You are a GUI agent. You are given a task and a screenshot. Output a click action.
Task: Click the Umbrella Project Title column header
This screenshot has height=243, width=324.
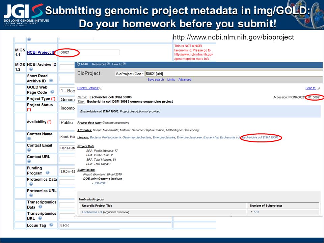[x=97, y=206]
